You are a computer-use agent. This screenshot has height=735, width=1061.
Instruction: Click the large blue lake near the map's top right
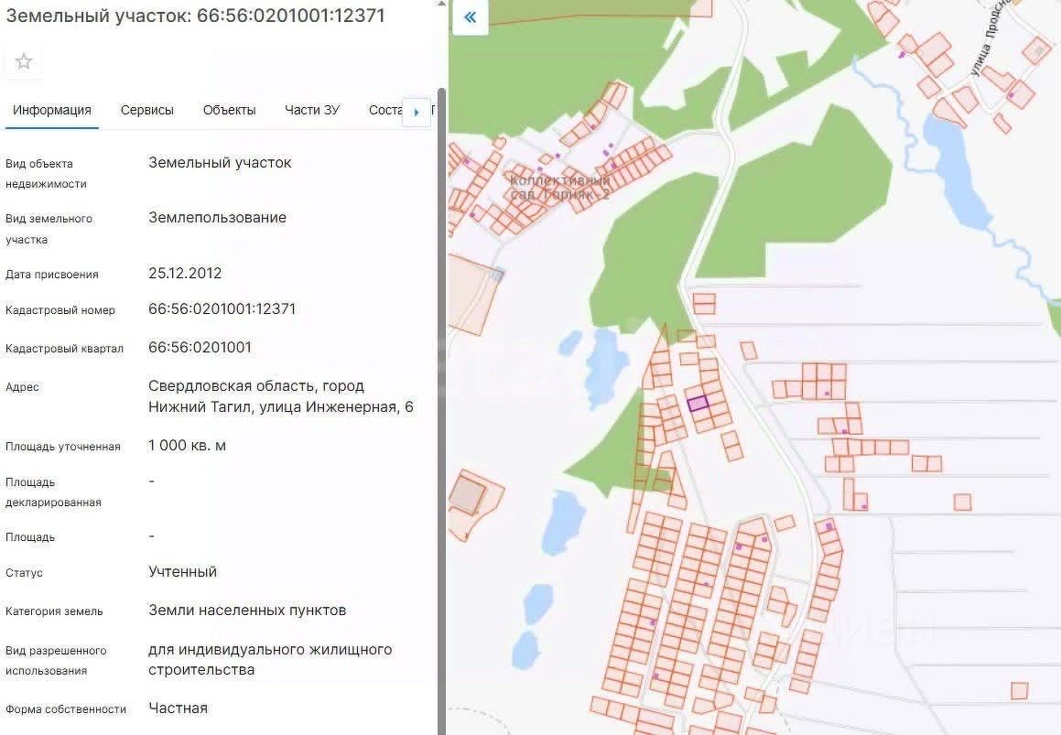[957, 174]
